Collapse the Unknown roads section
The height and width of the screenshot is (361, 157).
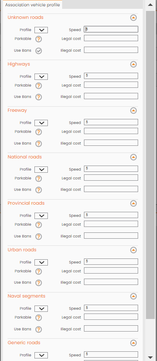click(133, 18)
